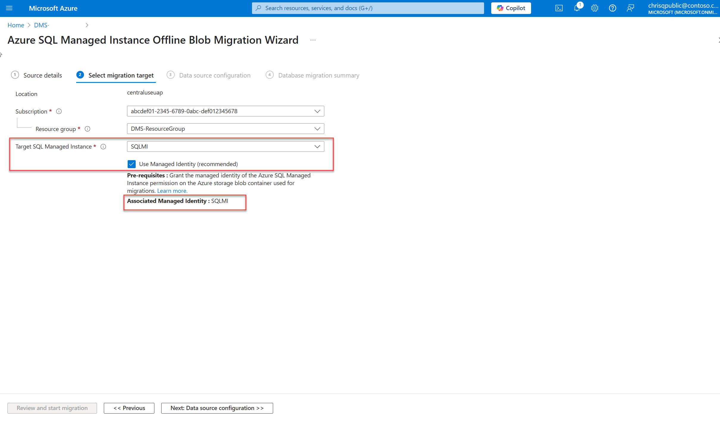This screenshot has width=720, height=421.
Task: Show Target SQL Managed Instance info tooltip
Action: (x=103, y=146)
